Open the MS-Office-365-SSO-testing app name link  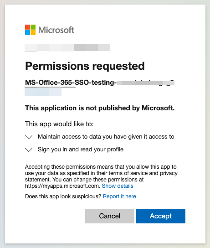pos(100,83)
